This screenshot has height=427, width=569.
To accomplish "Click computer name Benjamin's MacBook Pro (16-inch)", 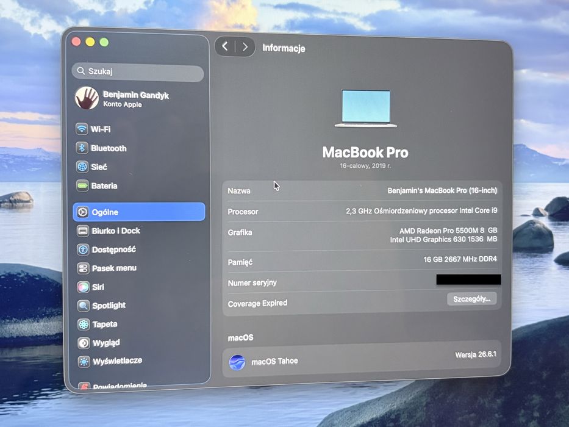I will [442, 190].
